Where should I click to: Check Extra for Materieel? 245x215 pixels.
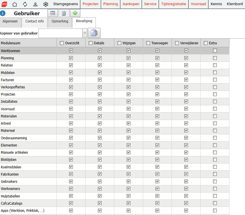pos(215,131)
